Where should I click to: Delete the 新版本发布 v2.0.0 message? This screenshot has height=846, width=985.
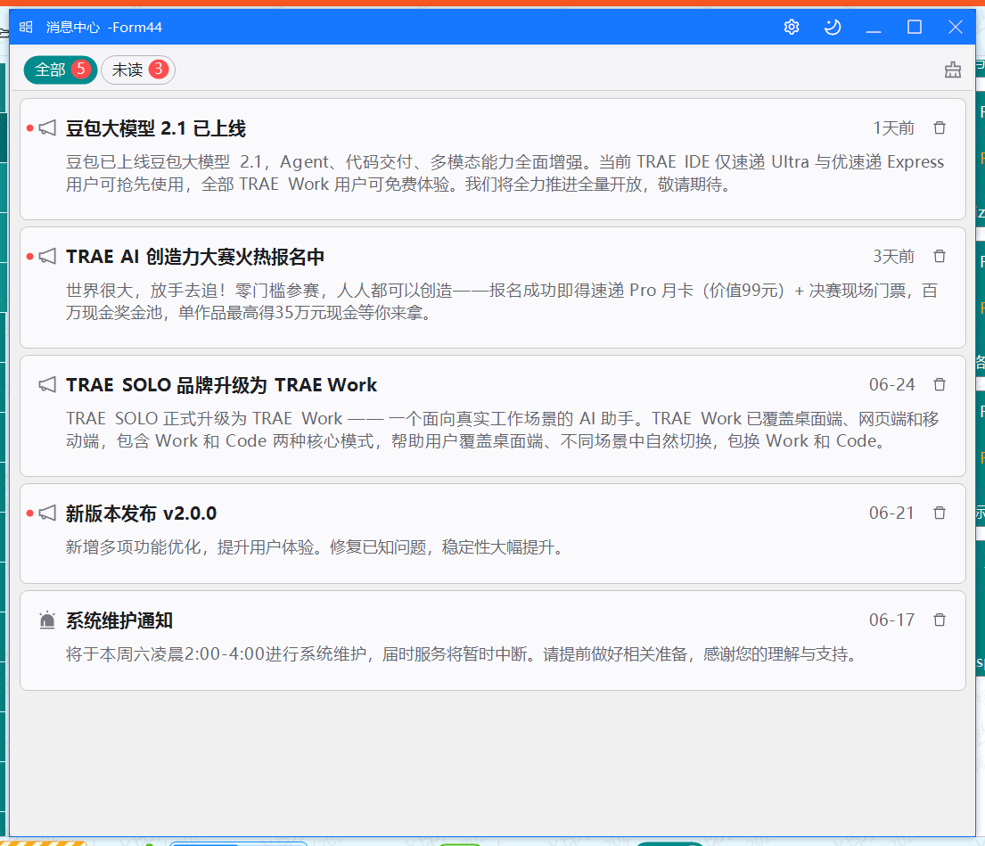click(940, 513)
